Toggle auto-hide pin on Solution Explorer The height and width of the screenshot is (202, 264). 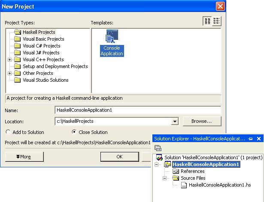coord(251,139)
